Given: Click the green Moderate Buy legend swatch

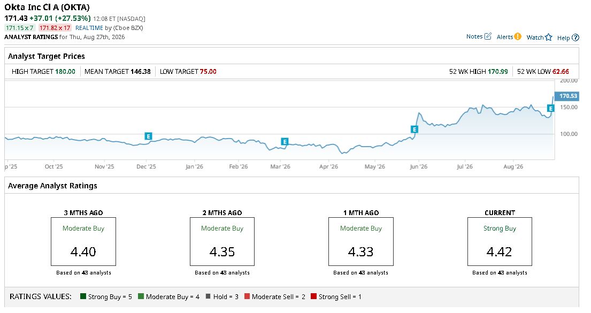Looking at the screenshot, I should (x=141, y=296).
